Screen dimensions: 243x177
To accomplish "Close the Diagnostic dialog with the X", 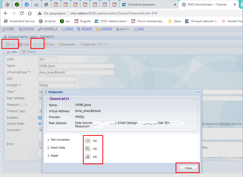I will tap(198, 92).
